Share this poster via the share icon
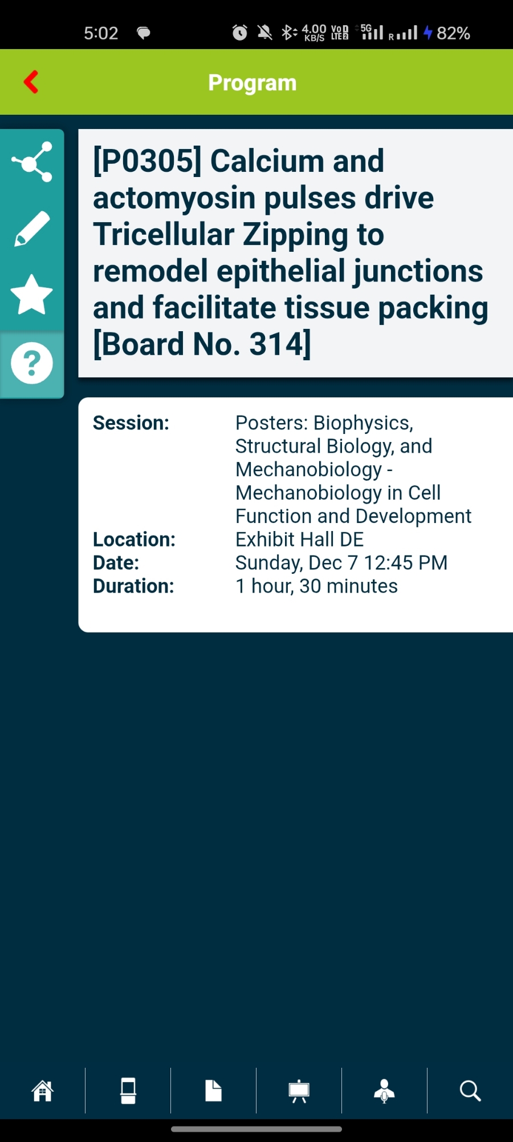The height and width of the screenshot is (1142, 513). [32, 162]
